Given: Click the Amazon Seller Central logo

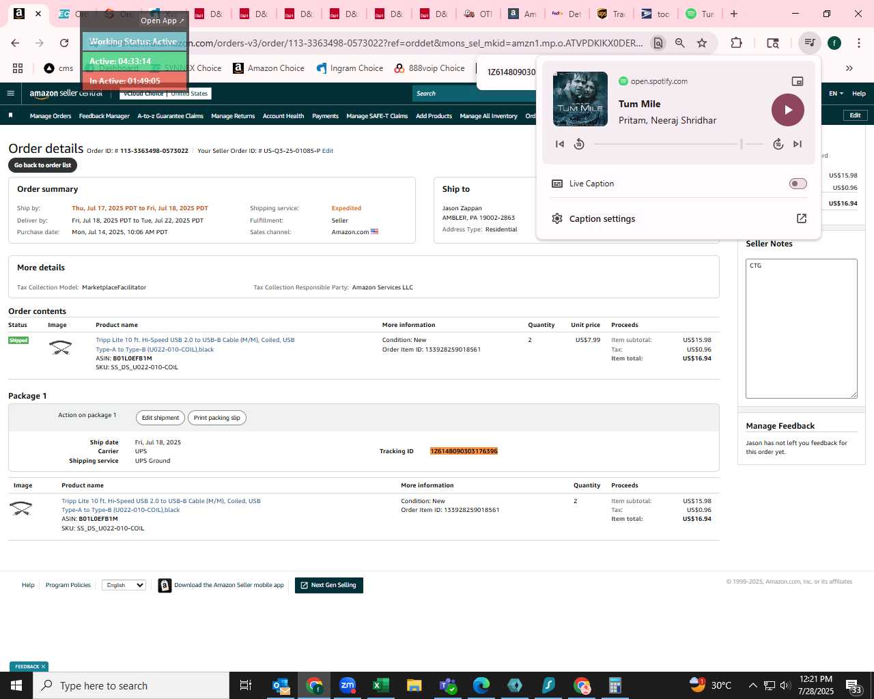Looking at the screenshot, I should [66, 94].
